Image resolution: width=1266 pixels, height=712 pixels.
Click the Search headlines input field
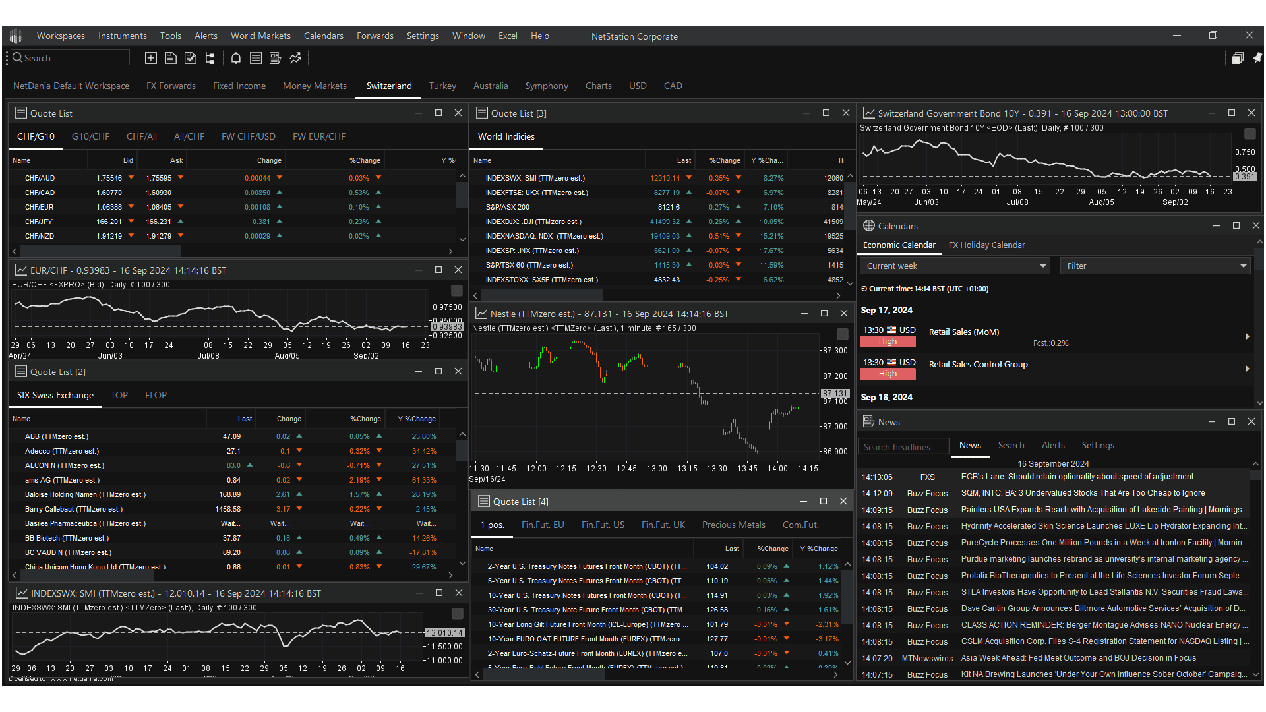tap(903, 446)
